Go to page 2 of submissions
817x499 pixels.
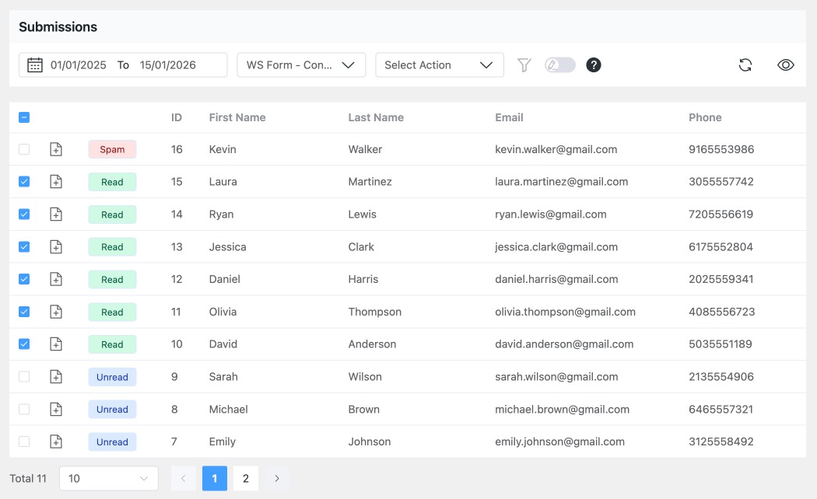point(246,478)
